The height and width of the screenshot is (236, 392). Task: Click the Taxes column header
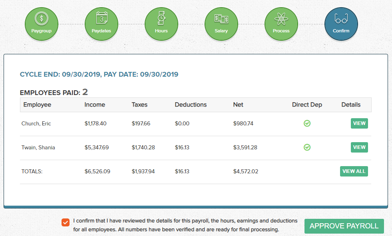(139, 105)
